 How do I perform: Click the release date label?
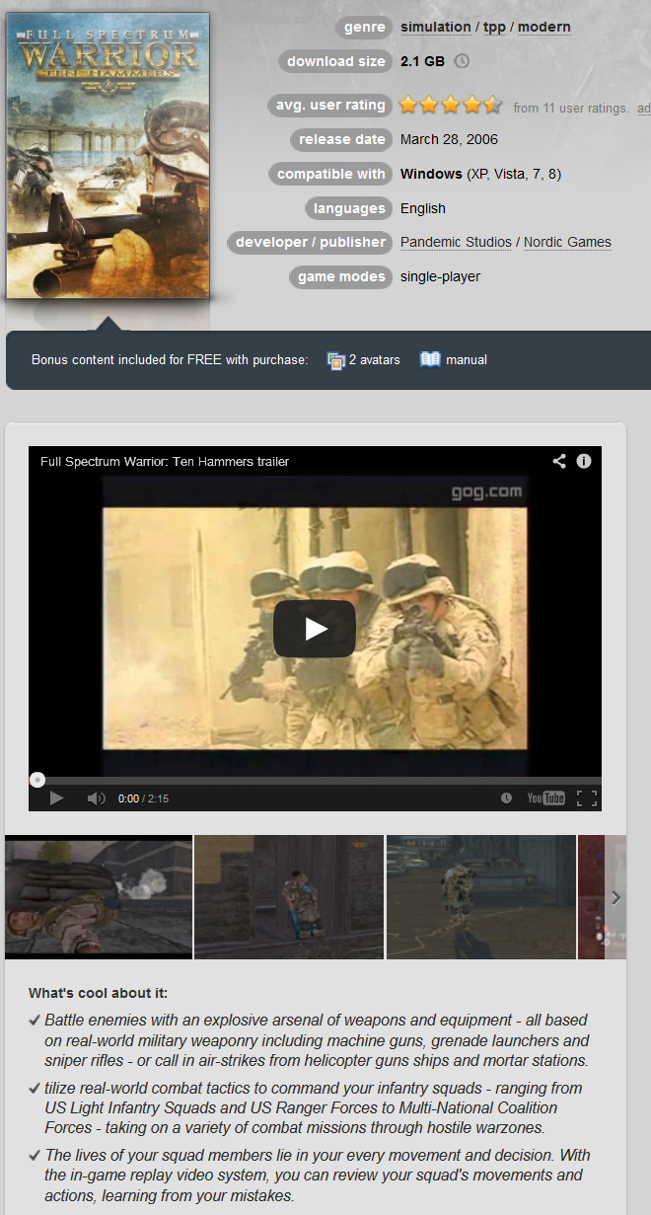[342, 139]
